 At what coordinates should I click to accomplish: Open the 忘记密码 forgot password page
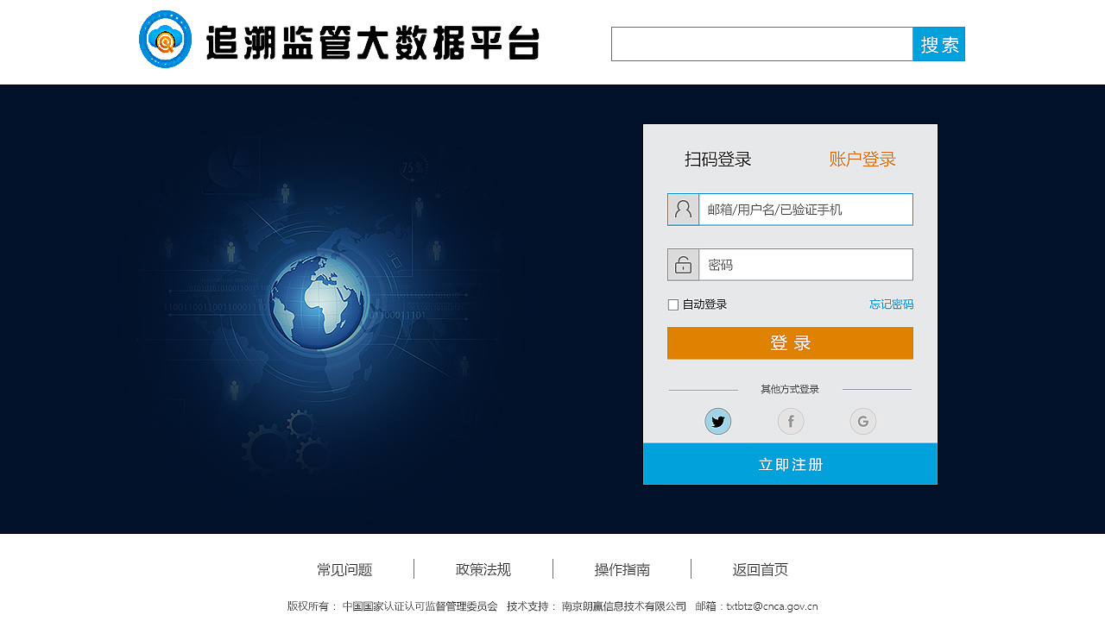click(891, 304)
